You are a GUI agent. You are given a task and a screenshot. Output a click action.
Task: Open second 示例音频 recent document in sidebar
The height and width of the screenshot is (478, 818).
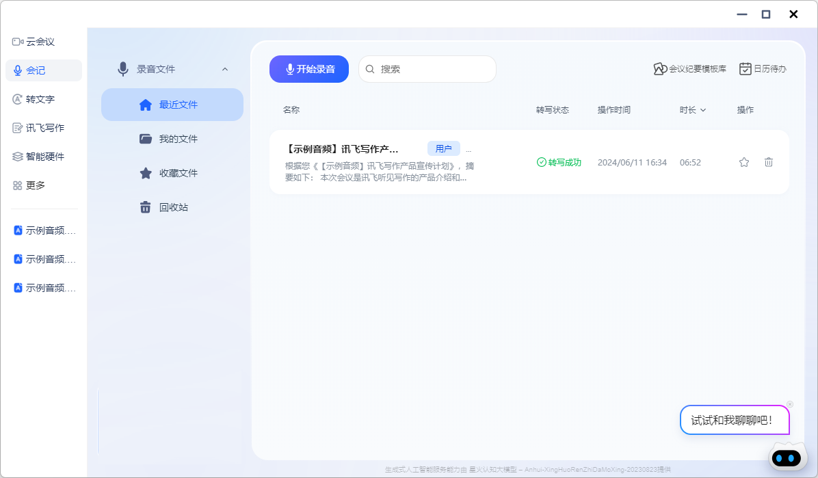[45, 258]
